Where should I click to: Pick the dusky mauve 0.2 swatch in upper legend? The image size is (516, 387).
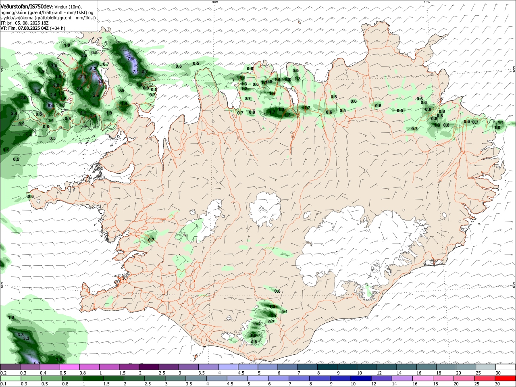tap(10, 367)
